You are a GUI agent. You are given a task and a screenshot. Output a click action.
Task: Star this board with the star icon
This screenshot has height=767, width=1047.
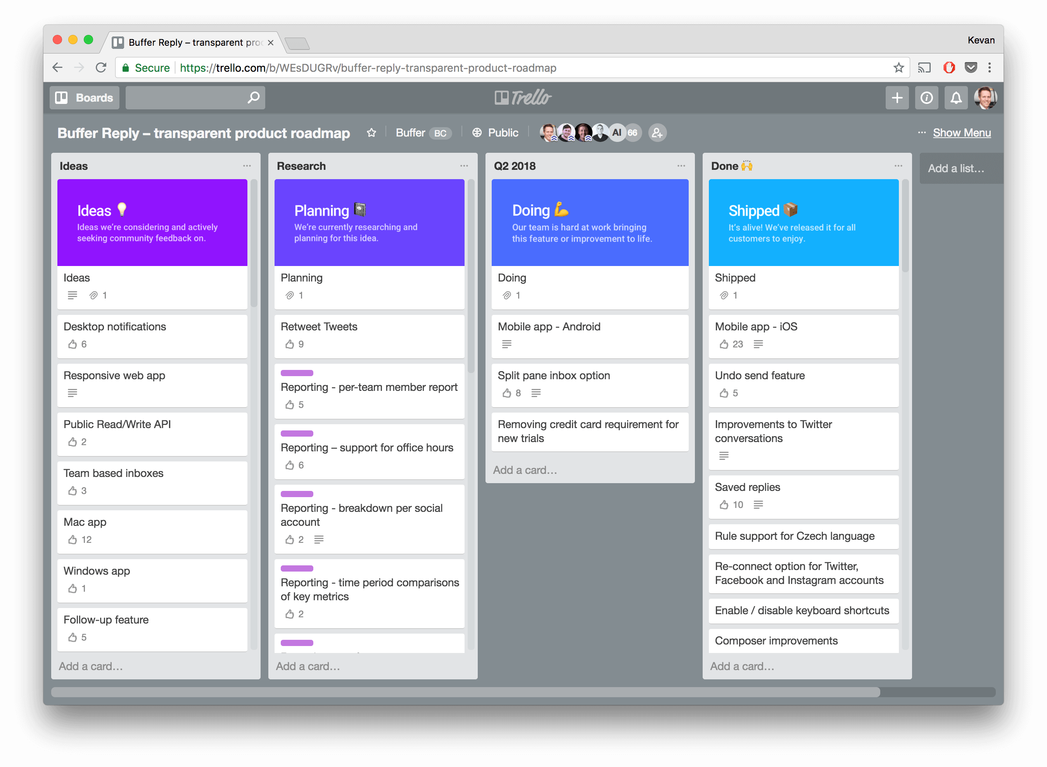(x=371, y=133)
